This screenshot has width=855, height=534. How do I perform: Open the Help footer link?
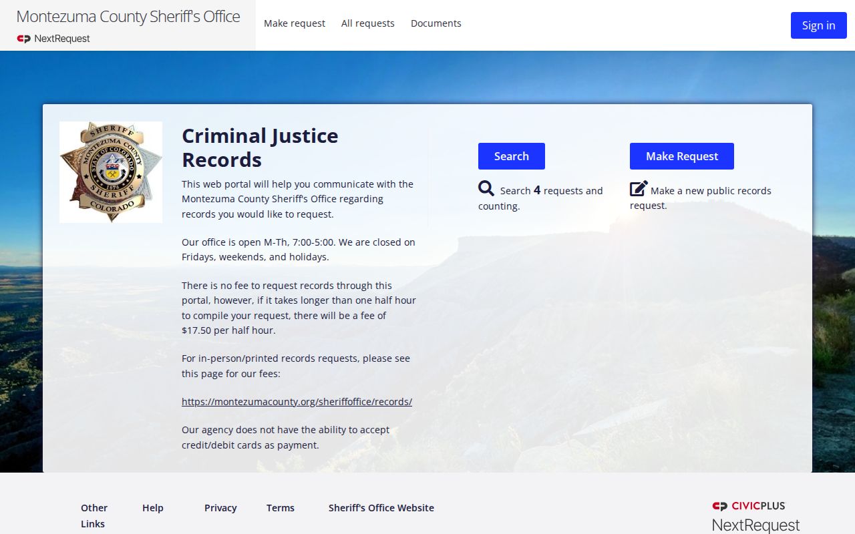(153, 508)
